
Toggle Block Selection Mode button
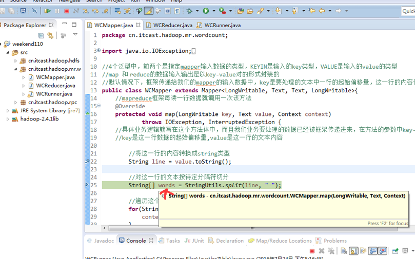click(168, 11)
